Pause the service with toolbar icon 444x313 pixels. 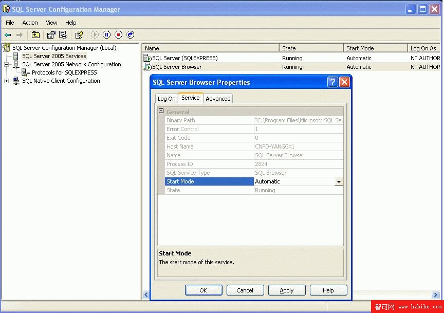(x=106, y=35)
